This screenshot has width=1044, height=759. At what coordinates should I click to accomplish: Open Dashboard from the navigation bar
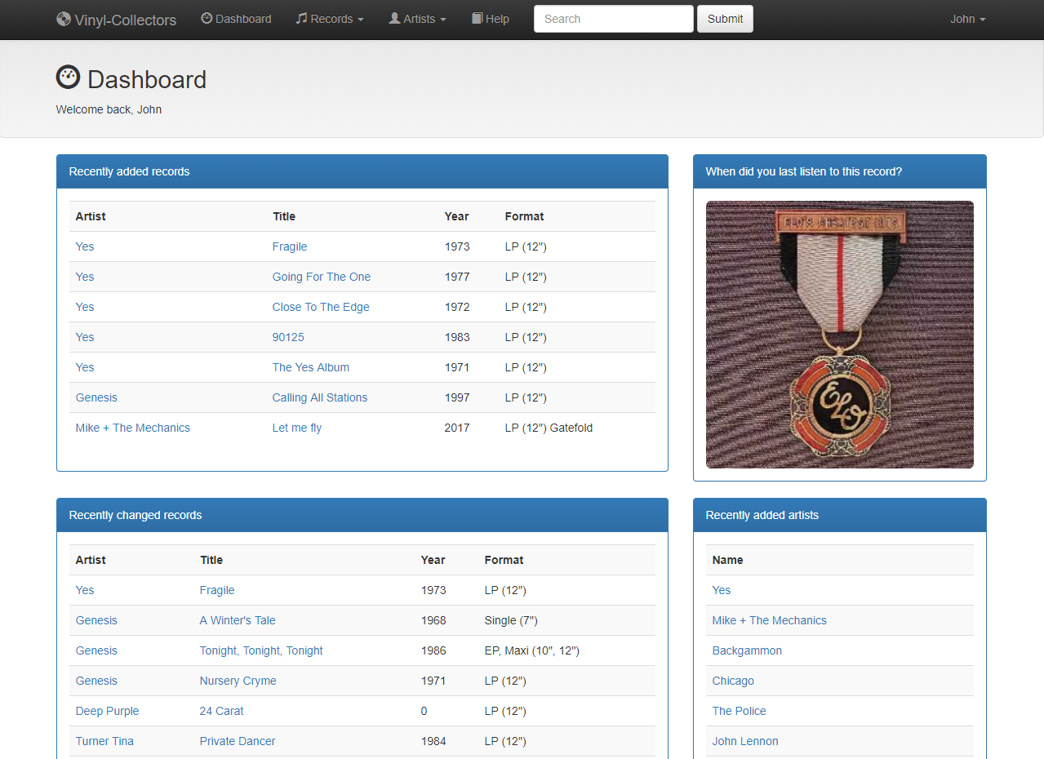[243, 19]
